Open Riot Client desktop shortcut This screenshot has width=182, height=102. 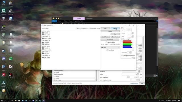tap(3, 75)
